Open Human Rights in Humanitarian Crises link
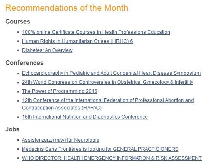Screen dimensions: 212x164 77,41
